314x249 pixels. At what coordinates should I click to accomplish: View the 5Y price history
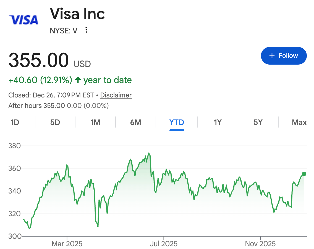tap(258, 122)
